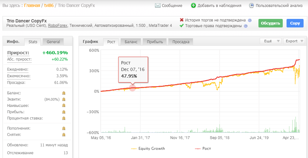
Task: Click the highlighted Dec 07 chart data point
Action: pyautogui.click(x=133, y=88)
